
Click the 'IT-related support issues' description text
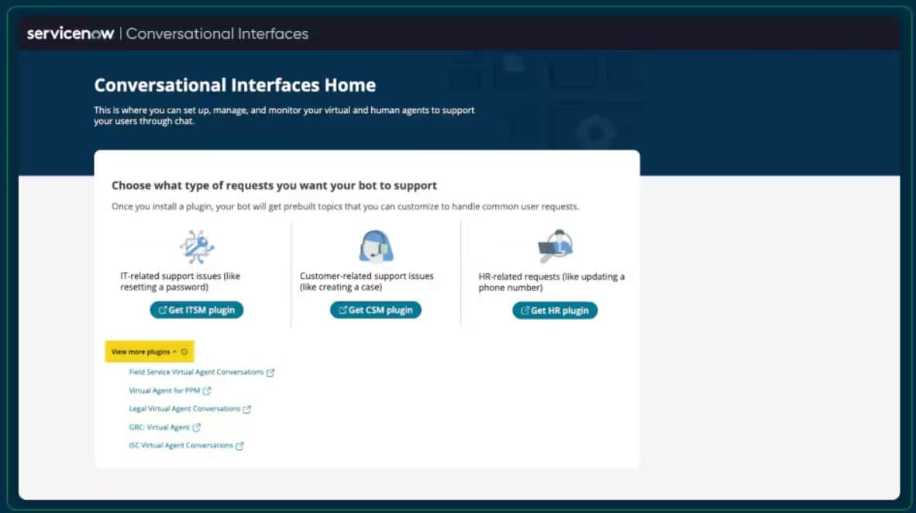(180, 281)
